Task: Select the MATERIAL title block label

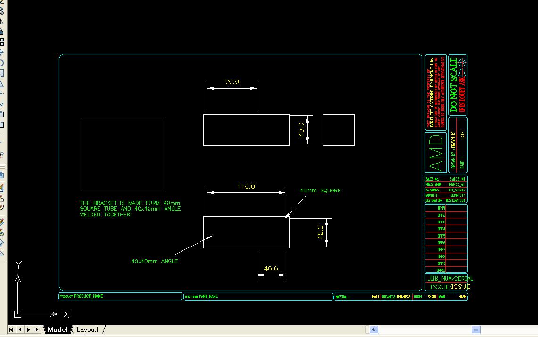Action: pyautogui.click(x=342, y=297)
